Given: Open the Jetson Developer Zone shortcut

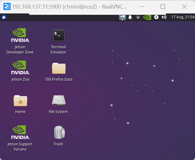Looking at the screenshot, I should [20, 35].
